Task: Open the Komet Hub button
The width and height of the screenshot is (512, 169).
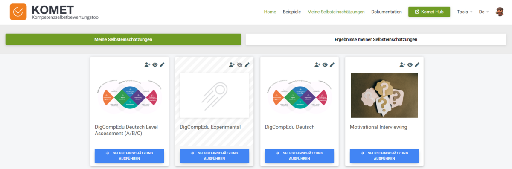Action: (x=429, y=12)
